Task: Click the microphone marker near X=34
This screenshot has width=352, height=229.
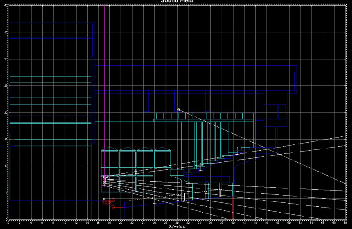Action: coord(200,167)
